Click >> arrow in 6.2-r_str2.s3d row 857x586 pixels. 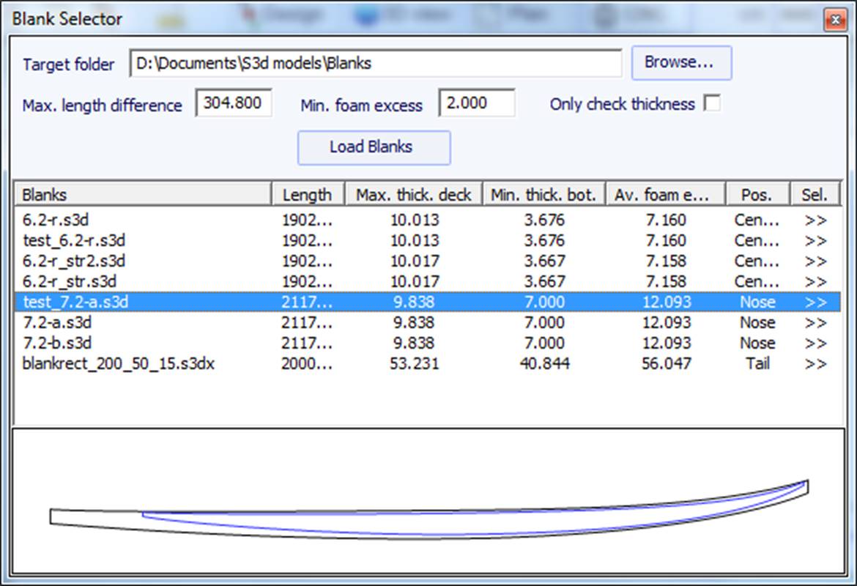pos(815,261)
